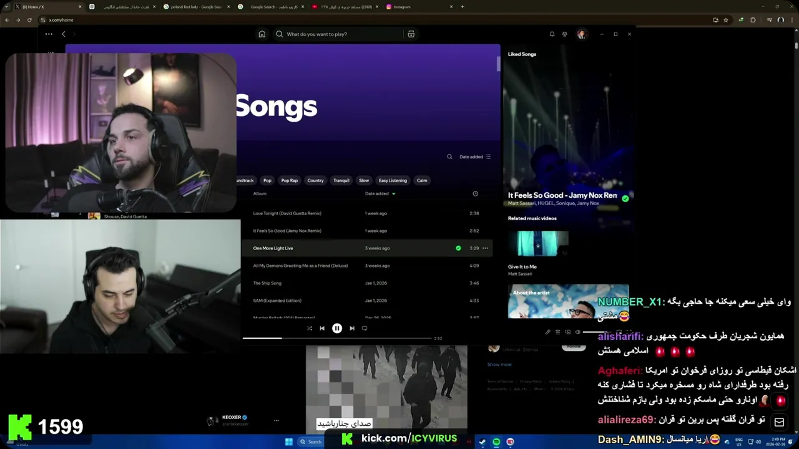Follow the suggested account on X
Viewport: 799px width, 449px height.
pyautogui.click(x=574, y=347)
